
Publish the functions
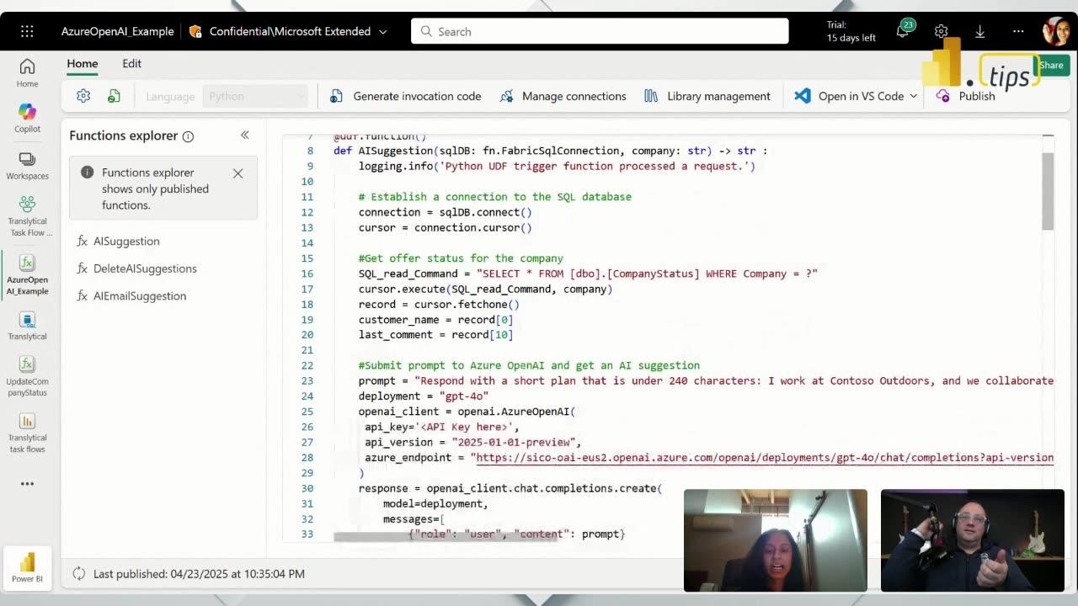(966, 96)
